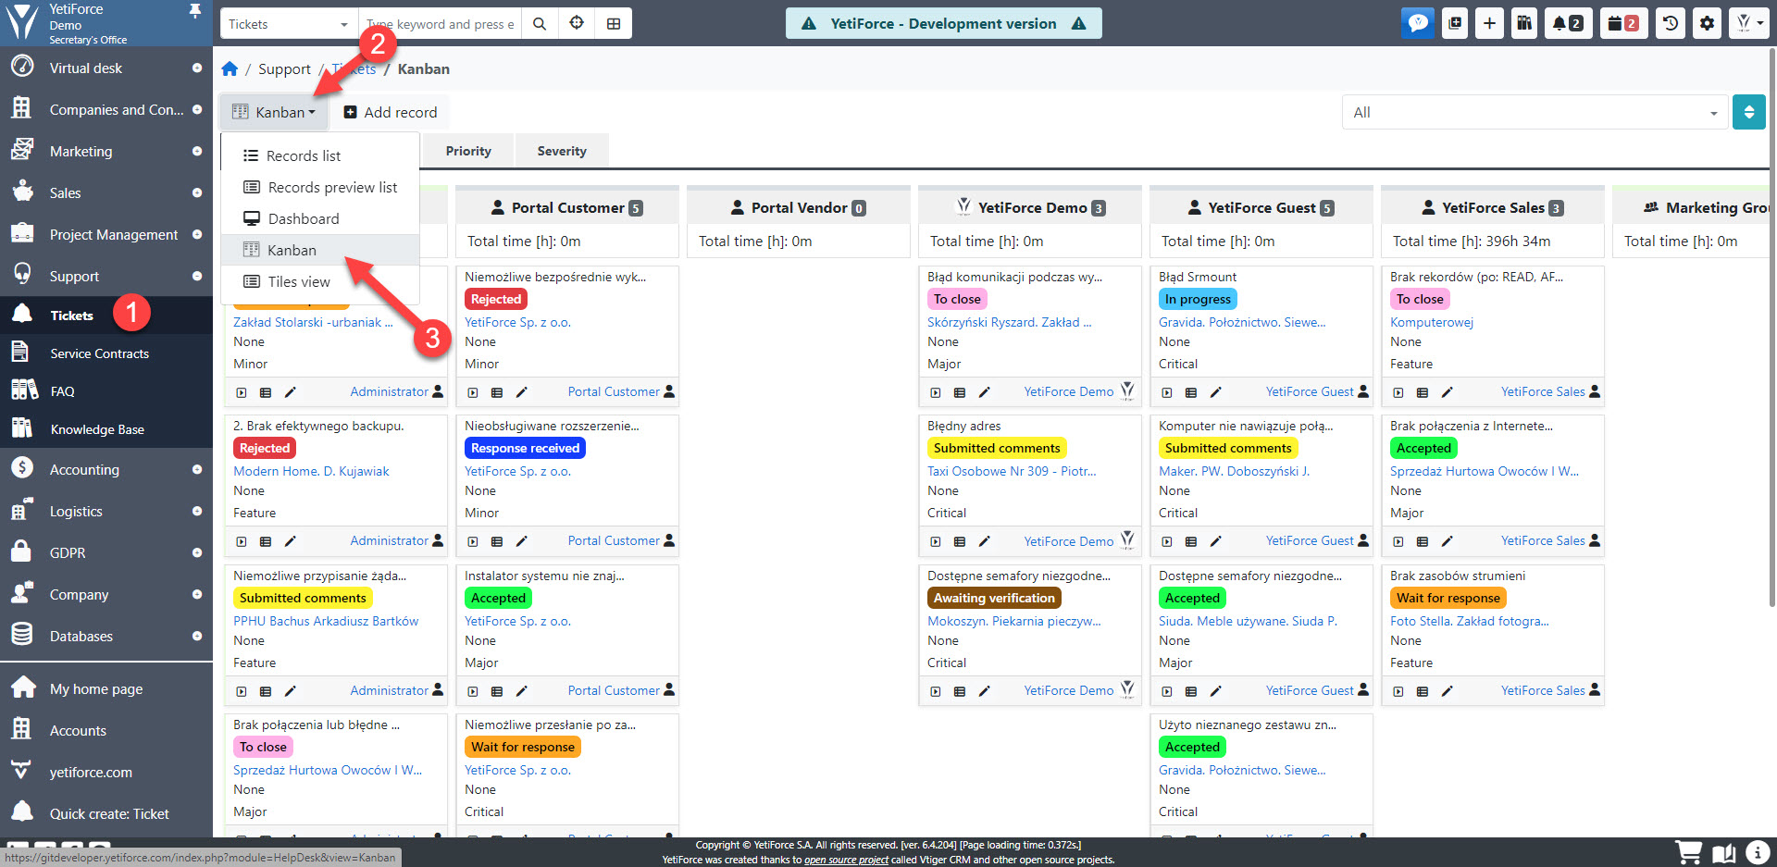Select Dashboard from the view menu
Viewport: 1777px width, 867px height.
(320, 218)
